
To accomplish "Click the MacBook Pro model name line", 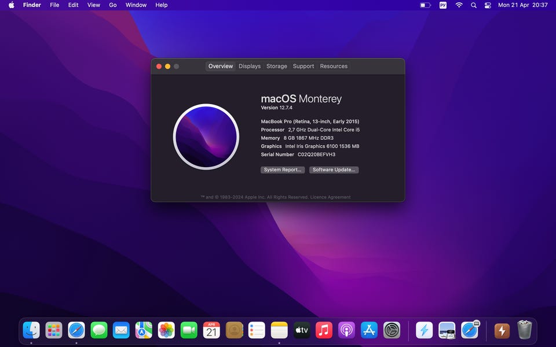I will coord(310,121).
